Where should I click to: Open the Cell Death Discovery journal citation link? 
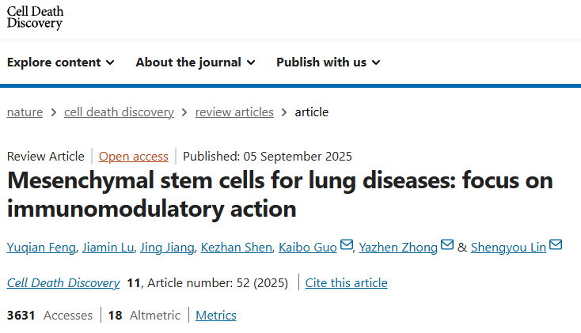(63, 282)
